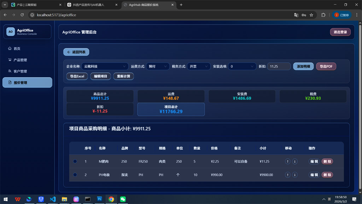Click the bookmark star in the address bar
The image size is (362, 204).
pos(311,15)
